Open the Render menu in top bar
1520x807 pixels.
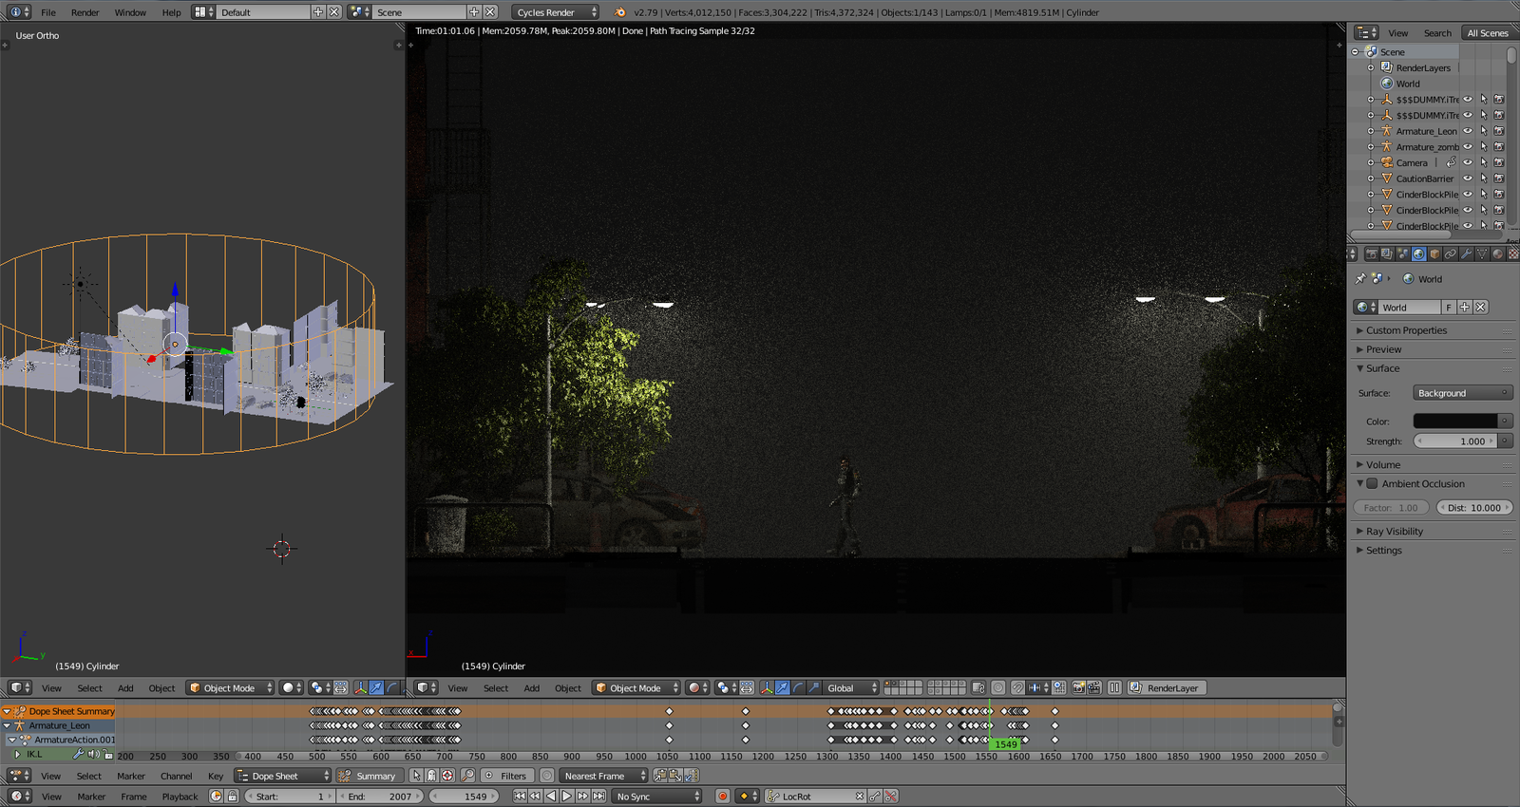85,12
